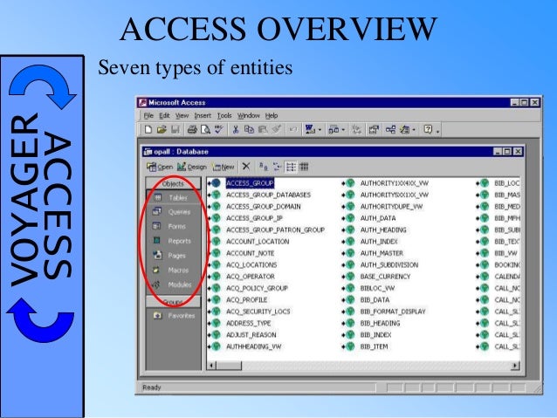Open the Help menu
Viewport: 557px width, 418px height.
(272, 116)
